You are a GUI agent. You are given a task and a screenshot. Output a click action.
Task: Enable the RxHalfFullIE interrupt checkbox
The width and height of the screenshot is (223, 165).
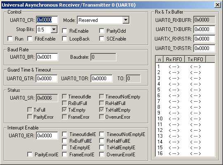coord(102,141)
